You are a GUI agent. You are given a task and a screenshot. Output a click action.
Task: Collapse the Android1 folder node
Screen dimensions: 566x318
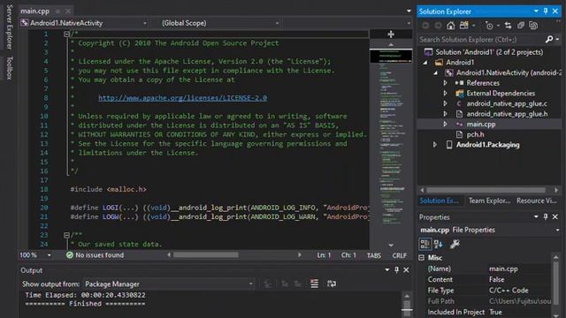pos(425,63)
